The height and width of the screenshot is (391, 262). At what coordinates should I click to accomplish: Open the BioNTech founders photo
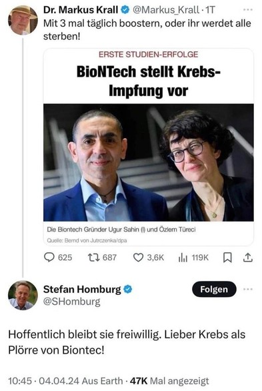[149, 162]
